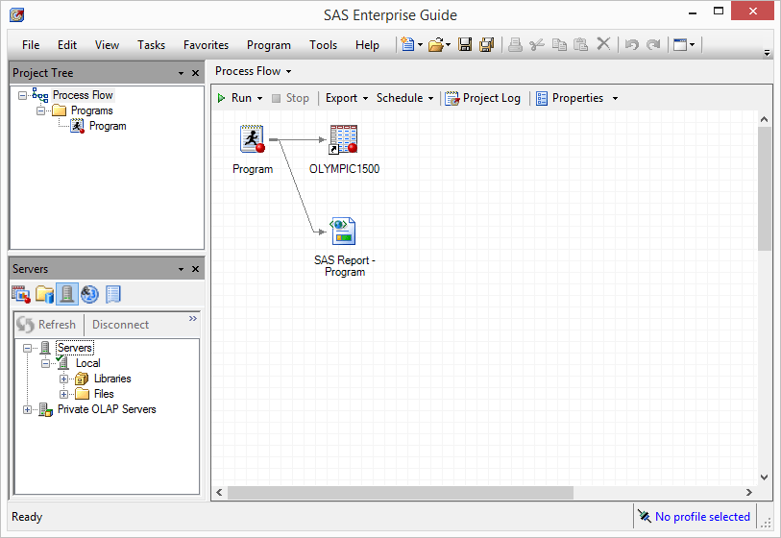
Task: Expand the Libraries node
Action: (x=63, y=379)
